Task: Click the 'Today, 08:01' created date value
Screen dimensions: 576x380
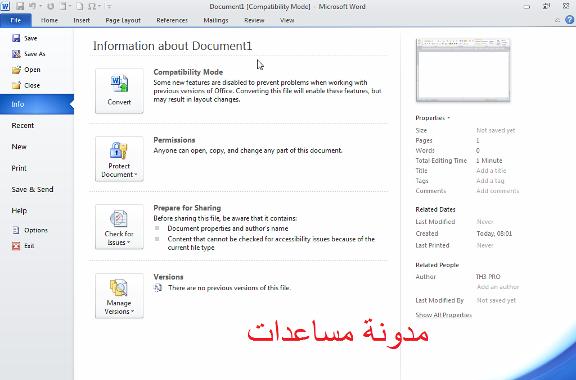Action: point(494,234)
